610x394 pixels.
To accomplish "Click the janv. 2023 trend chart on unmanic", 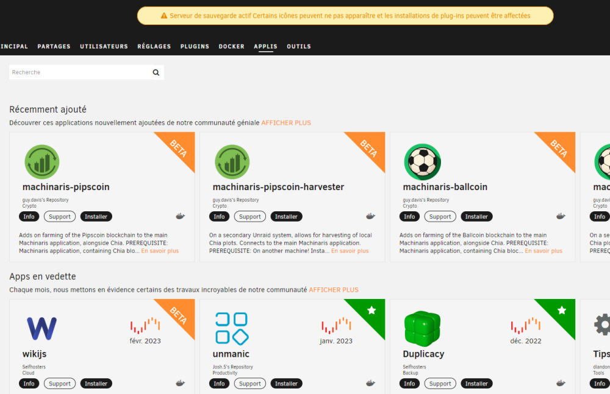I will coord(336,326).
